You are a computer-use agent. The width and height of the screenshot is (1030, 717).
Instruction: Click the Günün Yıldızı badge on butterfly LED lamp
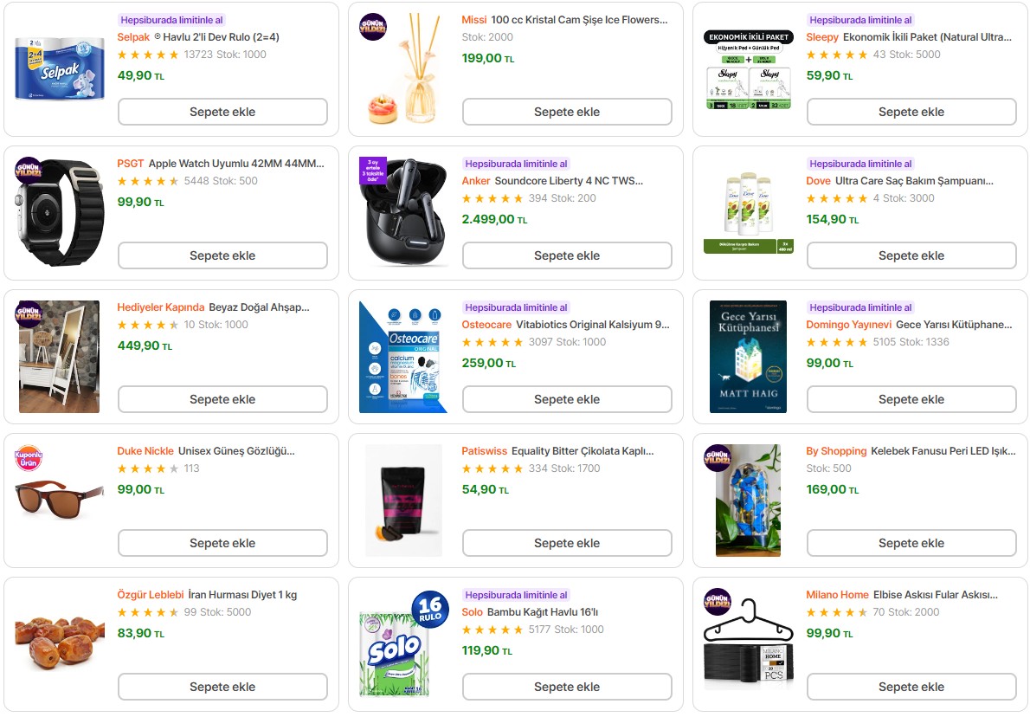718,458
